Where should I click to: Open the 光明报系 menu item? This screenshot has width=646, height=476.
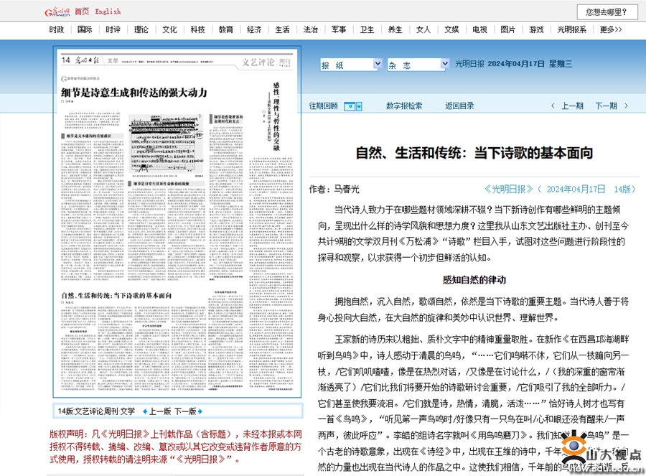pos(572,29)
